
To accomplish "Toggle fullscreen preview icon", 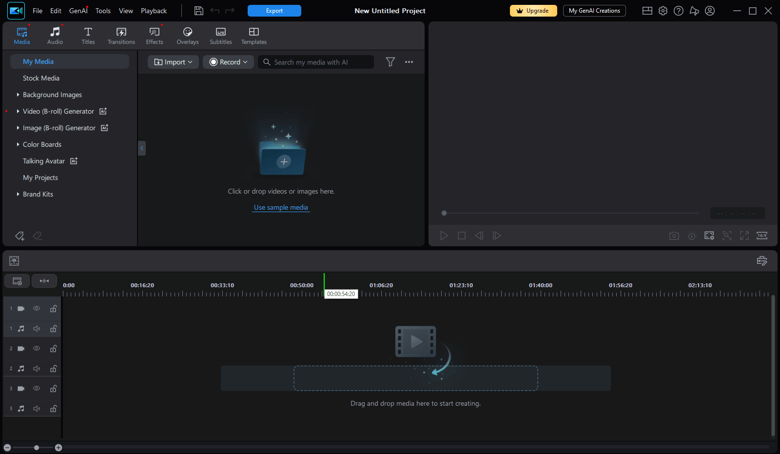I will 744,236.
